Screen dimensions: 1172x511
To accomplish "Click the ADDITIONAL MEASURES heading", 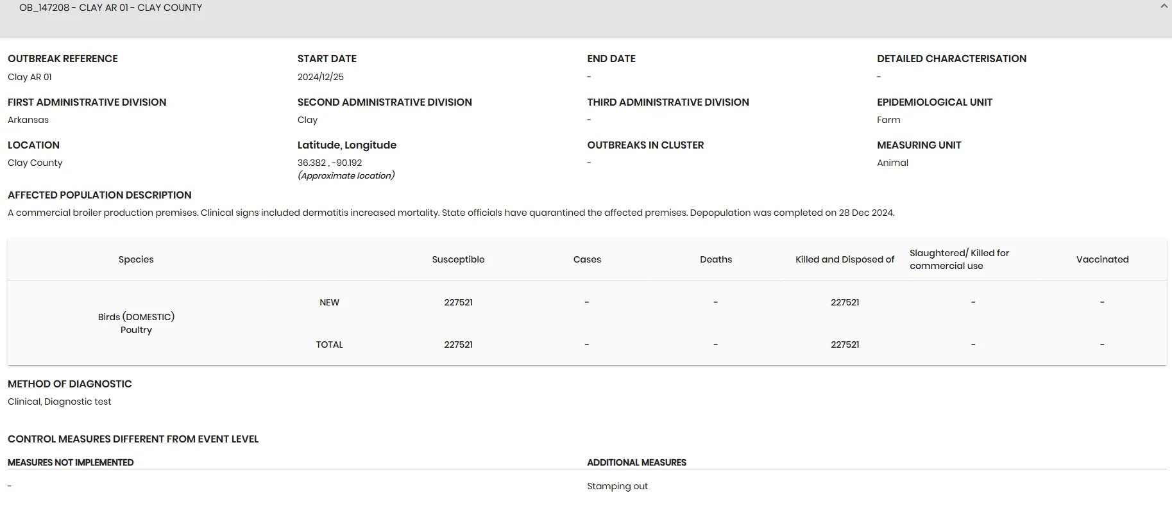I will (636, 462).
